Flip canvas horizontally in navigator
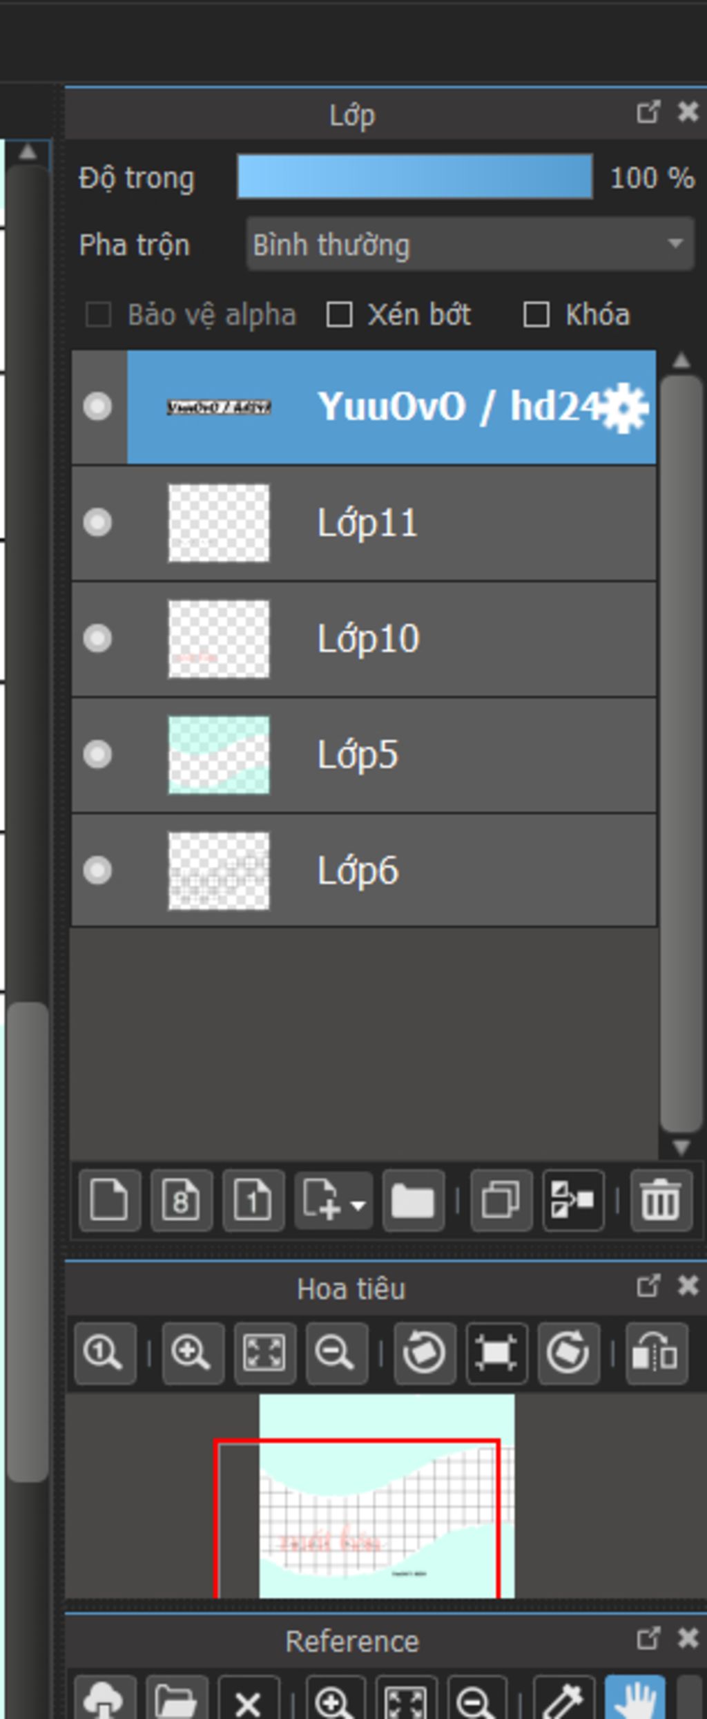This screenshot has width=707, height=1719. (x=657, y=1353)
